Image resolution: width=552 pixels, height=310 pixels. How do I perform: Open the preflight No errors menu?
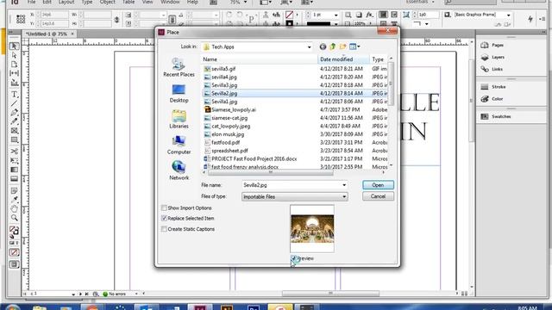click(x=136, y=294)
